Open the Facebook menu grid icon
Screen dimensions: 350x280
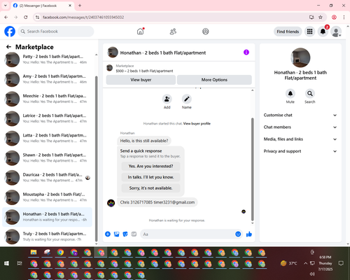(x=309, y=31)
